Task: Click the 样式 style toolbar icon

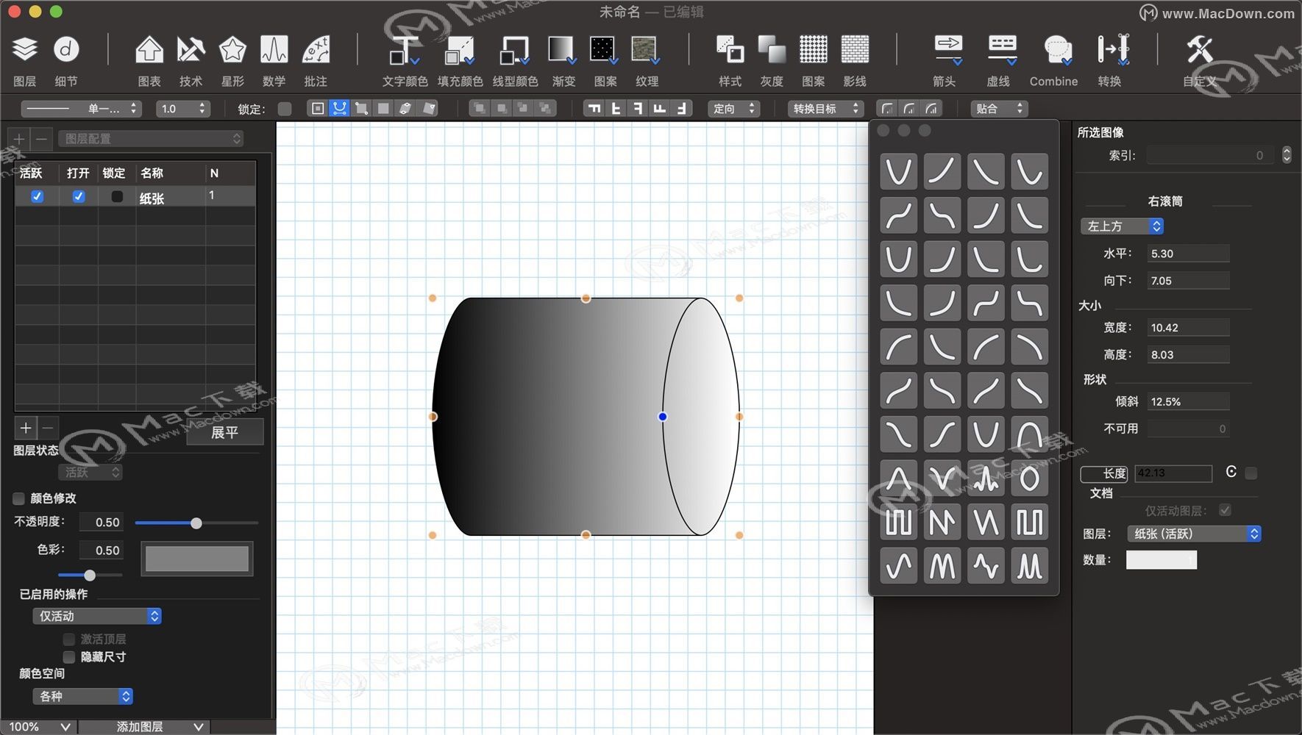Action: coord(730,50)
